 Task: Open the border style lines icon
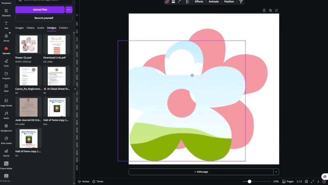point(173,2)
